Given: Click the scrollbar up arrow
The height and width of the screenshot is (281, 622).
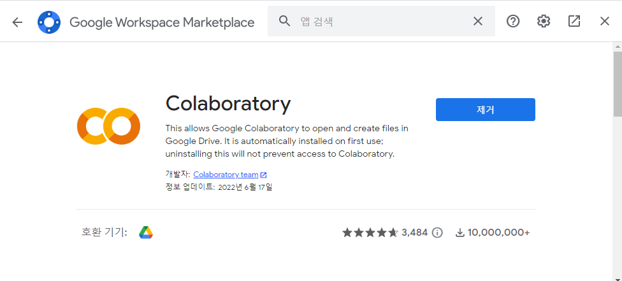Looking at the screenshot, I should pyautogui.click(x=618, y=47).
